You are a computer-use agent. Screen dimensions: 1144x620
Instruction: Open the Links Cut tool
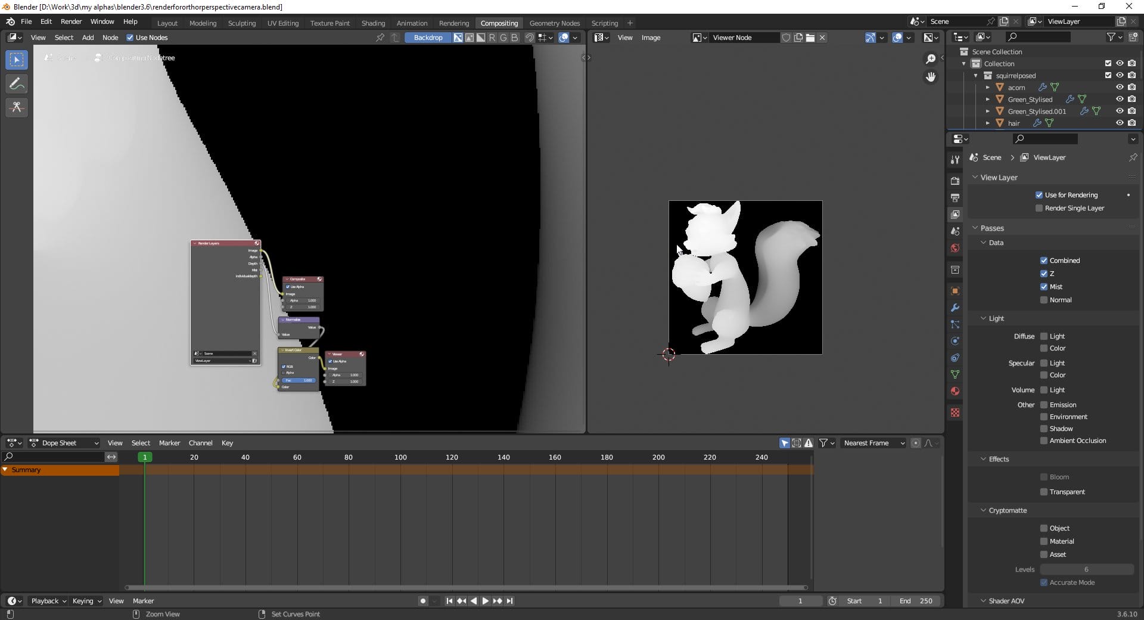pos(17,107)
